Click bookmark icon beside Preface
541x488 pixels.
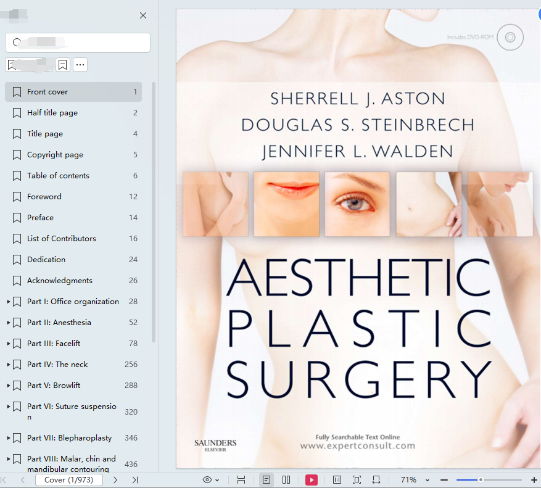pos(17,218)
